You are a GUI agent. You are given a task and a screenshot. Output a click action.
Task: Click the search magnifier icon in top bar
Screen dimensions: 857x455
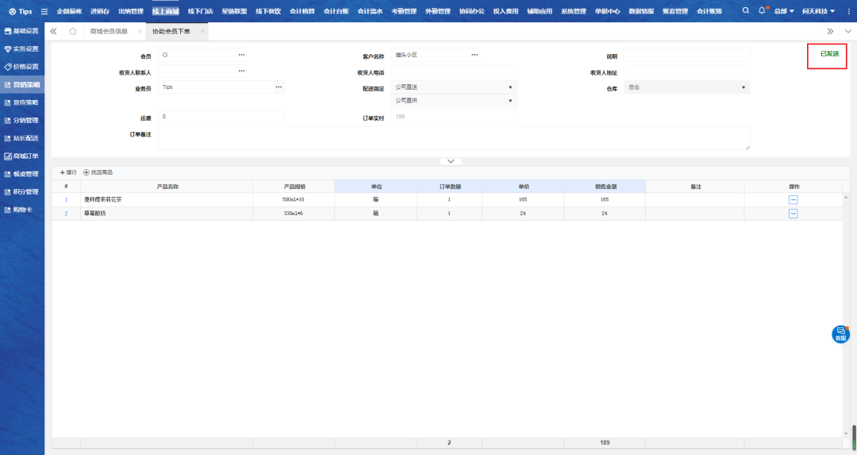click(745, 11)
